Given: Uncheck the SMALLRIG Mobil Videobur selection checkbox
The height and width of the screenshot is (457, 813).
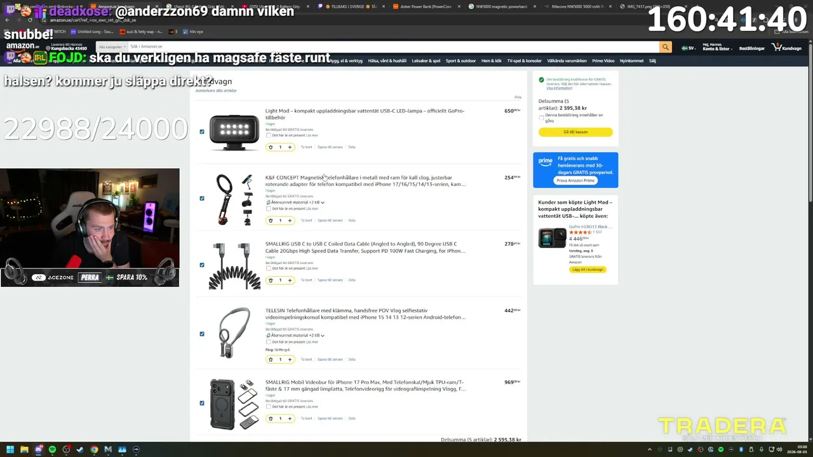Looking at the screenshot, I should click(202, 403).
